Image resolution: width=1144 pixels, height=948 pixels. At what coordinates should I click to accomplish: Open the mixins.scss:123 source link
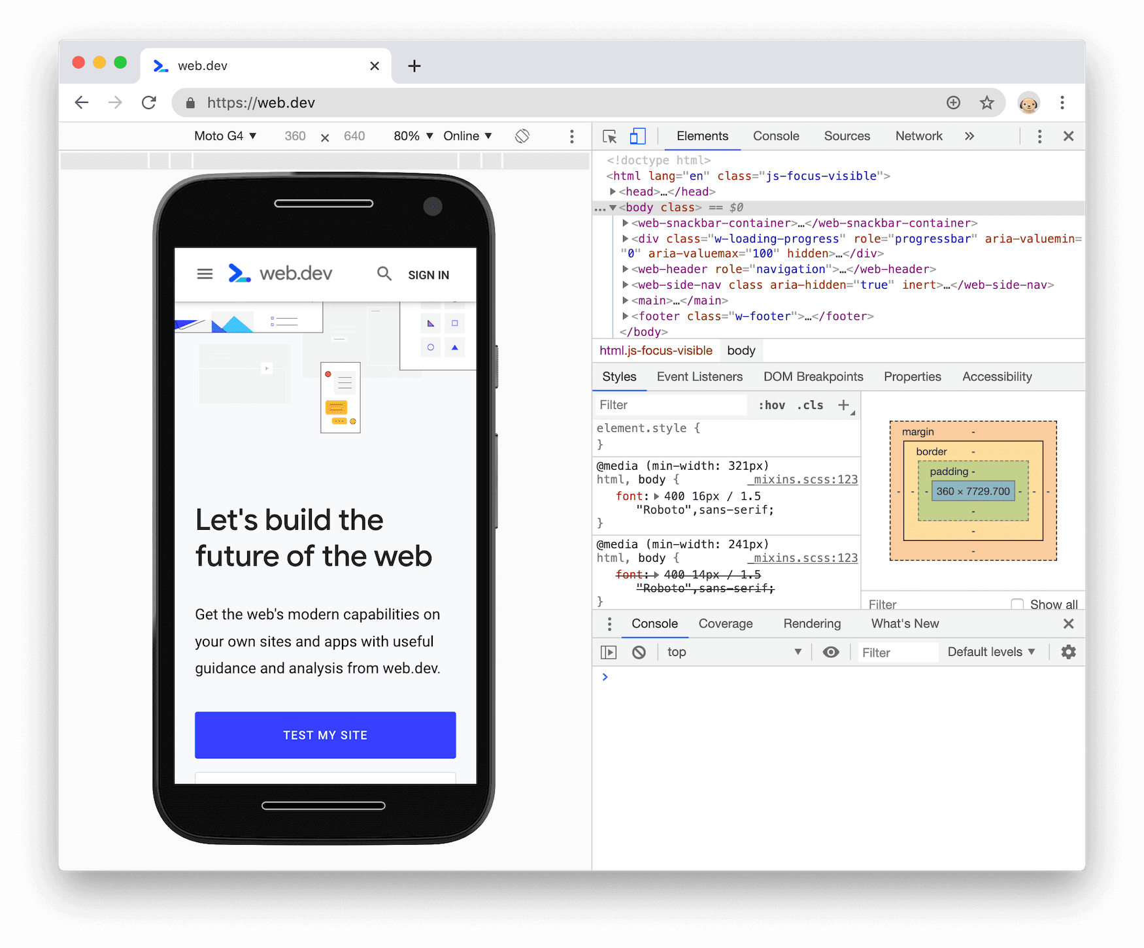[x=803, y=479]
